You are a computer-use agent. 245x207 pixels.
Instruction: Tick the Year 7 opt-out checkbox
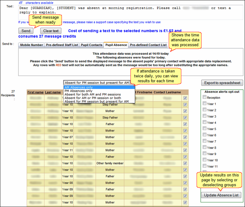(205, 141)
